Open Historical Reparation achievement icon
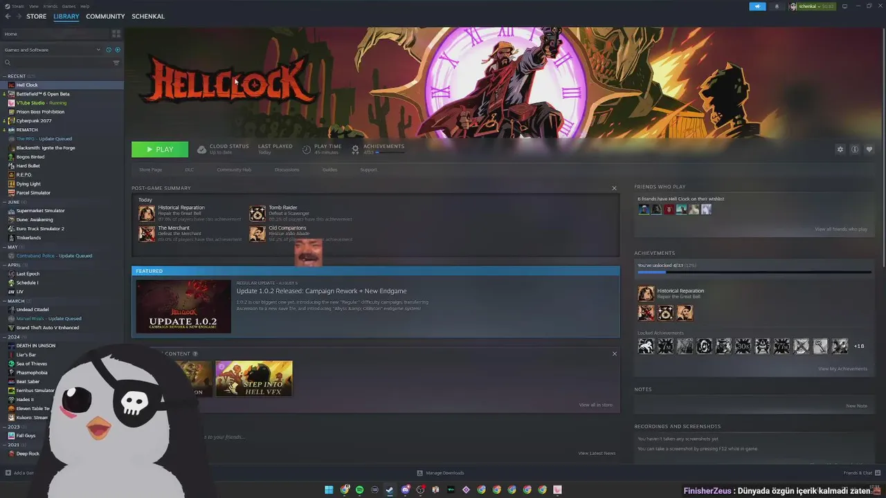Screen dimensions: 886x498 click(x=147, y=214)
